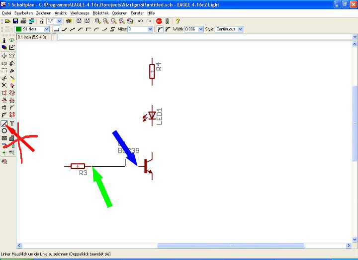This screenshot has height=260, width=358.
Task: Click the red Stop icon
Action: tap(159, 21)
